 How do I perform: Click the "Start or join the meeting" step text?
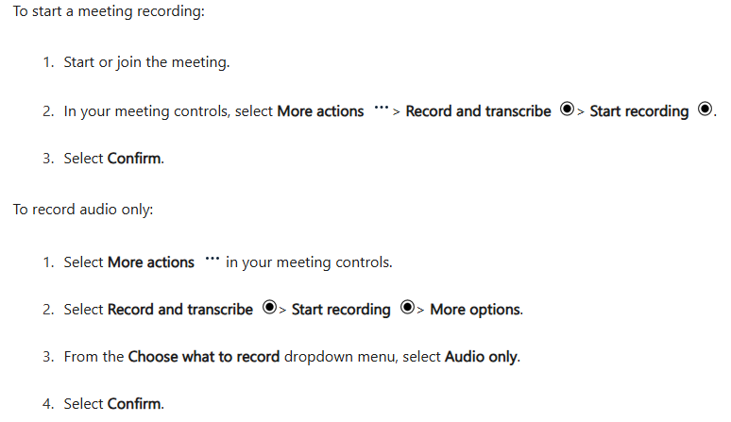click(x=146, y=63)
